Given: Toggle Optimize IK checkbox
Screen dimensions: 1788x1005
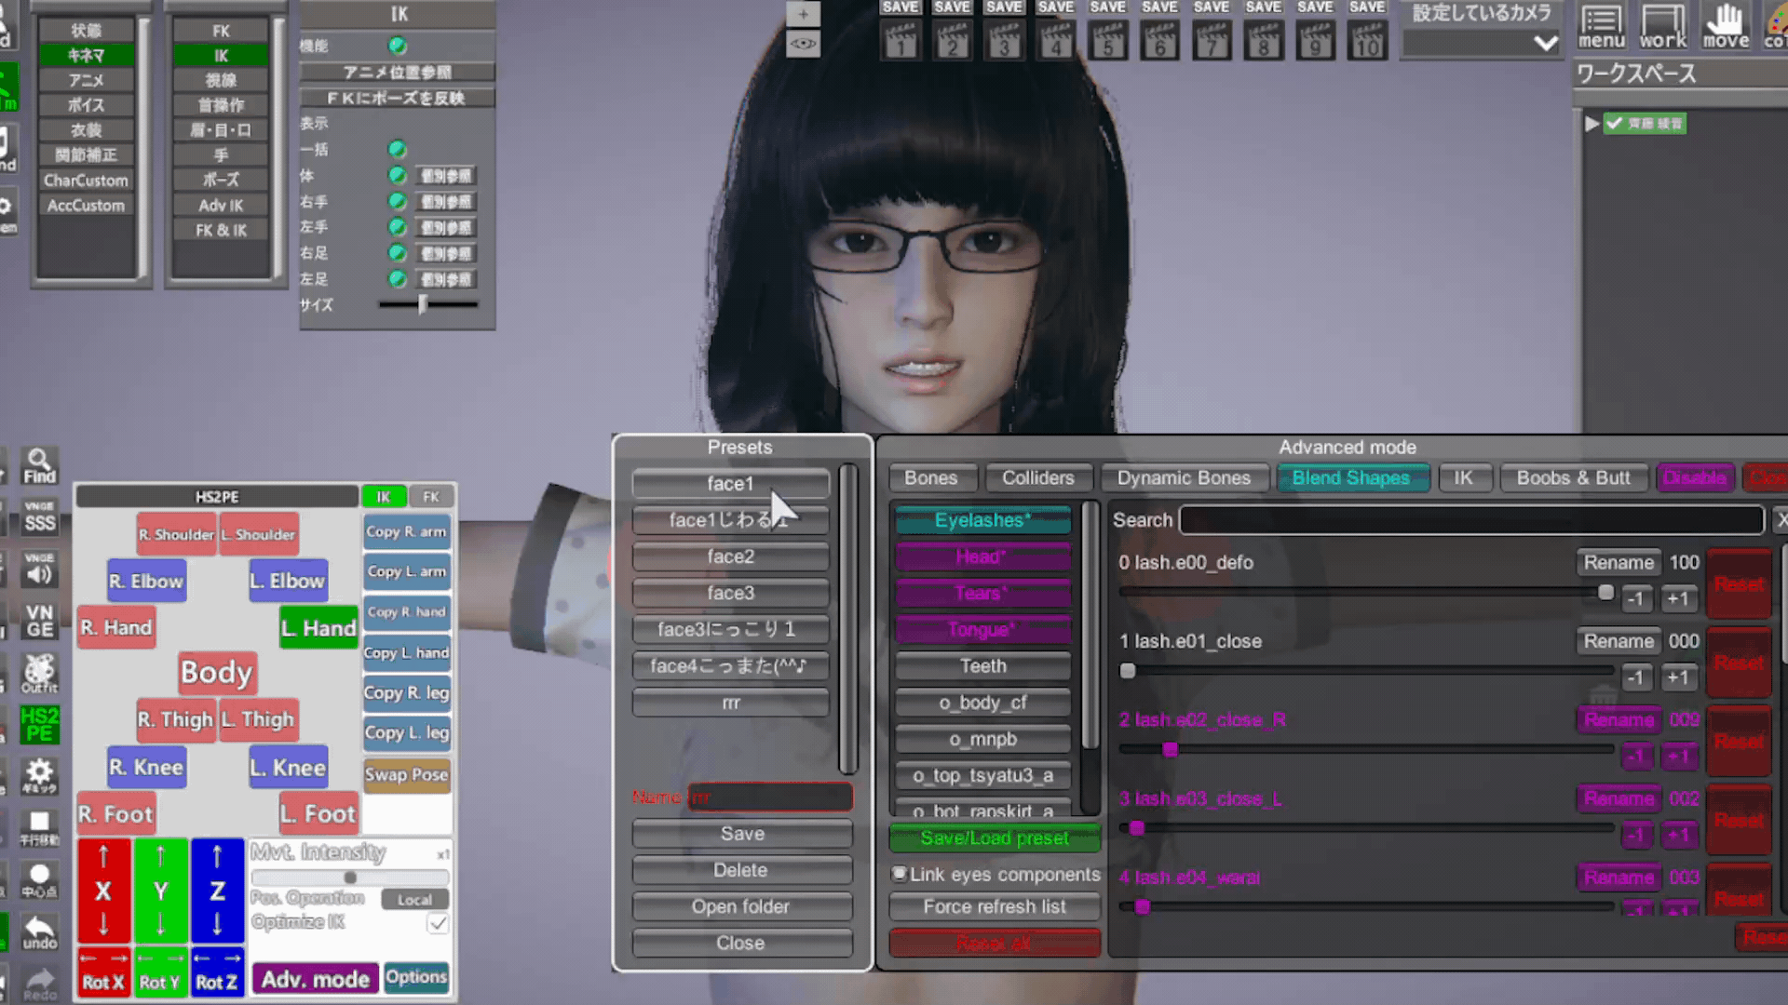Looking at the screenshot, I should pyautogui.click(x=438, y=923).
